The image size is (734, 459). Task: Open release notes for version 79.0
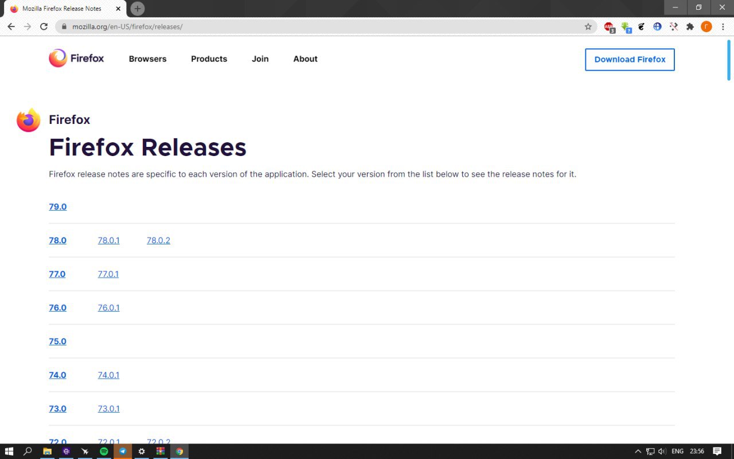pyautogui.click(x=57, y=207)
